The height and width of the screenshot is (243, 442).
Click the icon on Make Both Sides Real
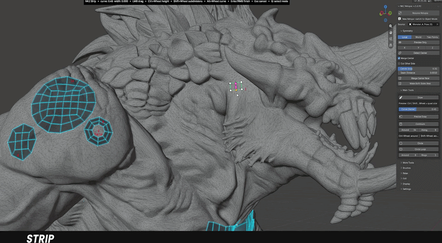400,84
